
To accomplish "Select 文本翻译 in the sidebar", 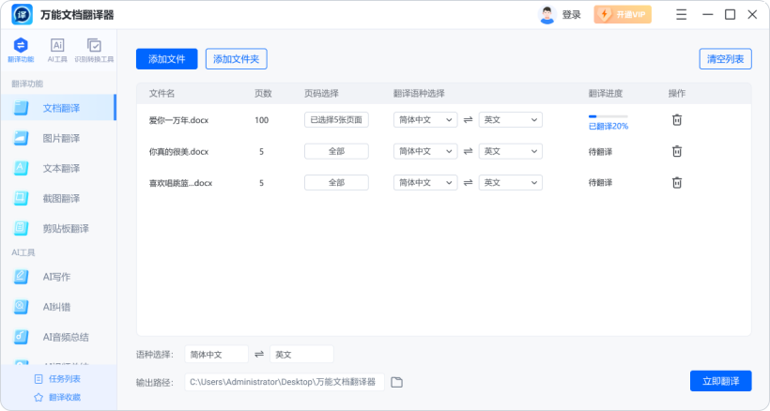I will click(x=58, y=168).
